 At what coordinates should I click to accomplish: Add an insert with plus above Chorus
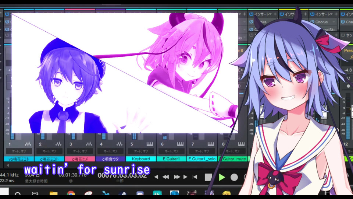coord(336,14)
